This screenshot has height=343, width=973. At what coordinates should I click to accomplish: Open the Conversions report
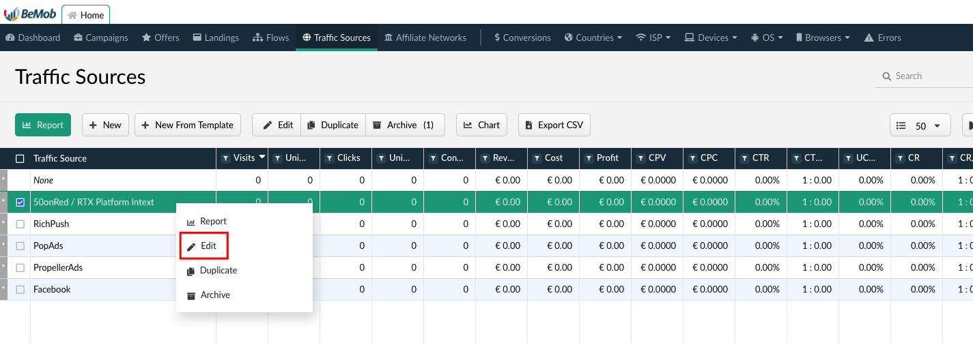[x=522, y=38]
